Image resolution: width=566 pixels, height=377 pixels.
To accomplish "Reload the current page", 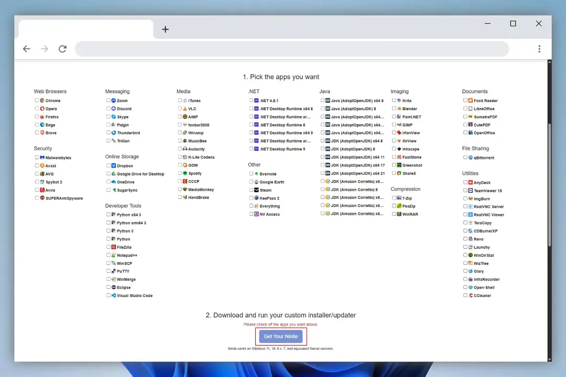I will [x=62, y=49].
